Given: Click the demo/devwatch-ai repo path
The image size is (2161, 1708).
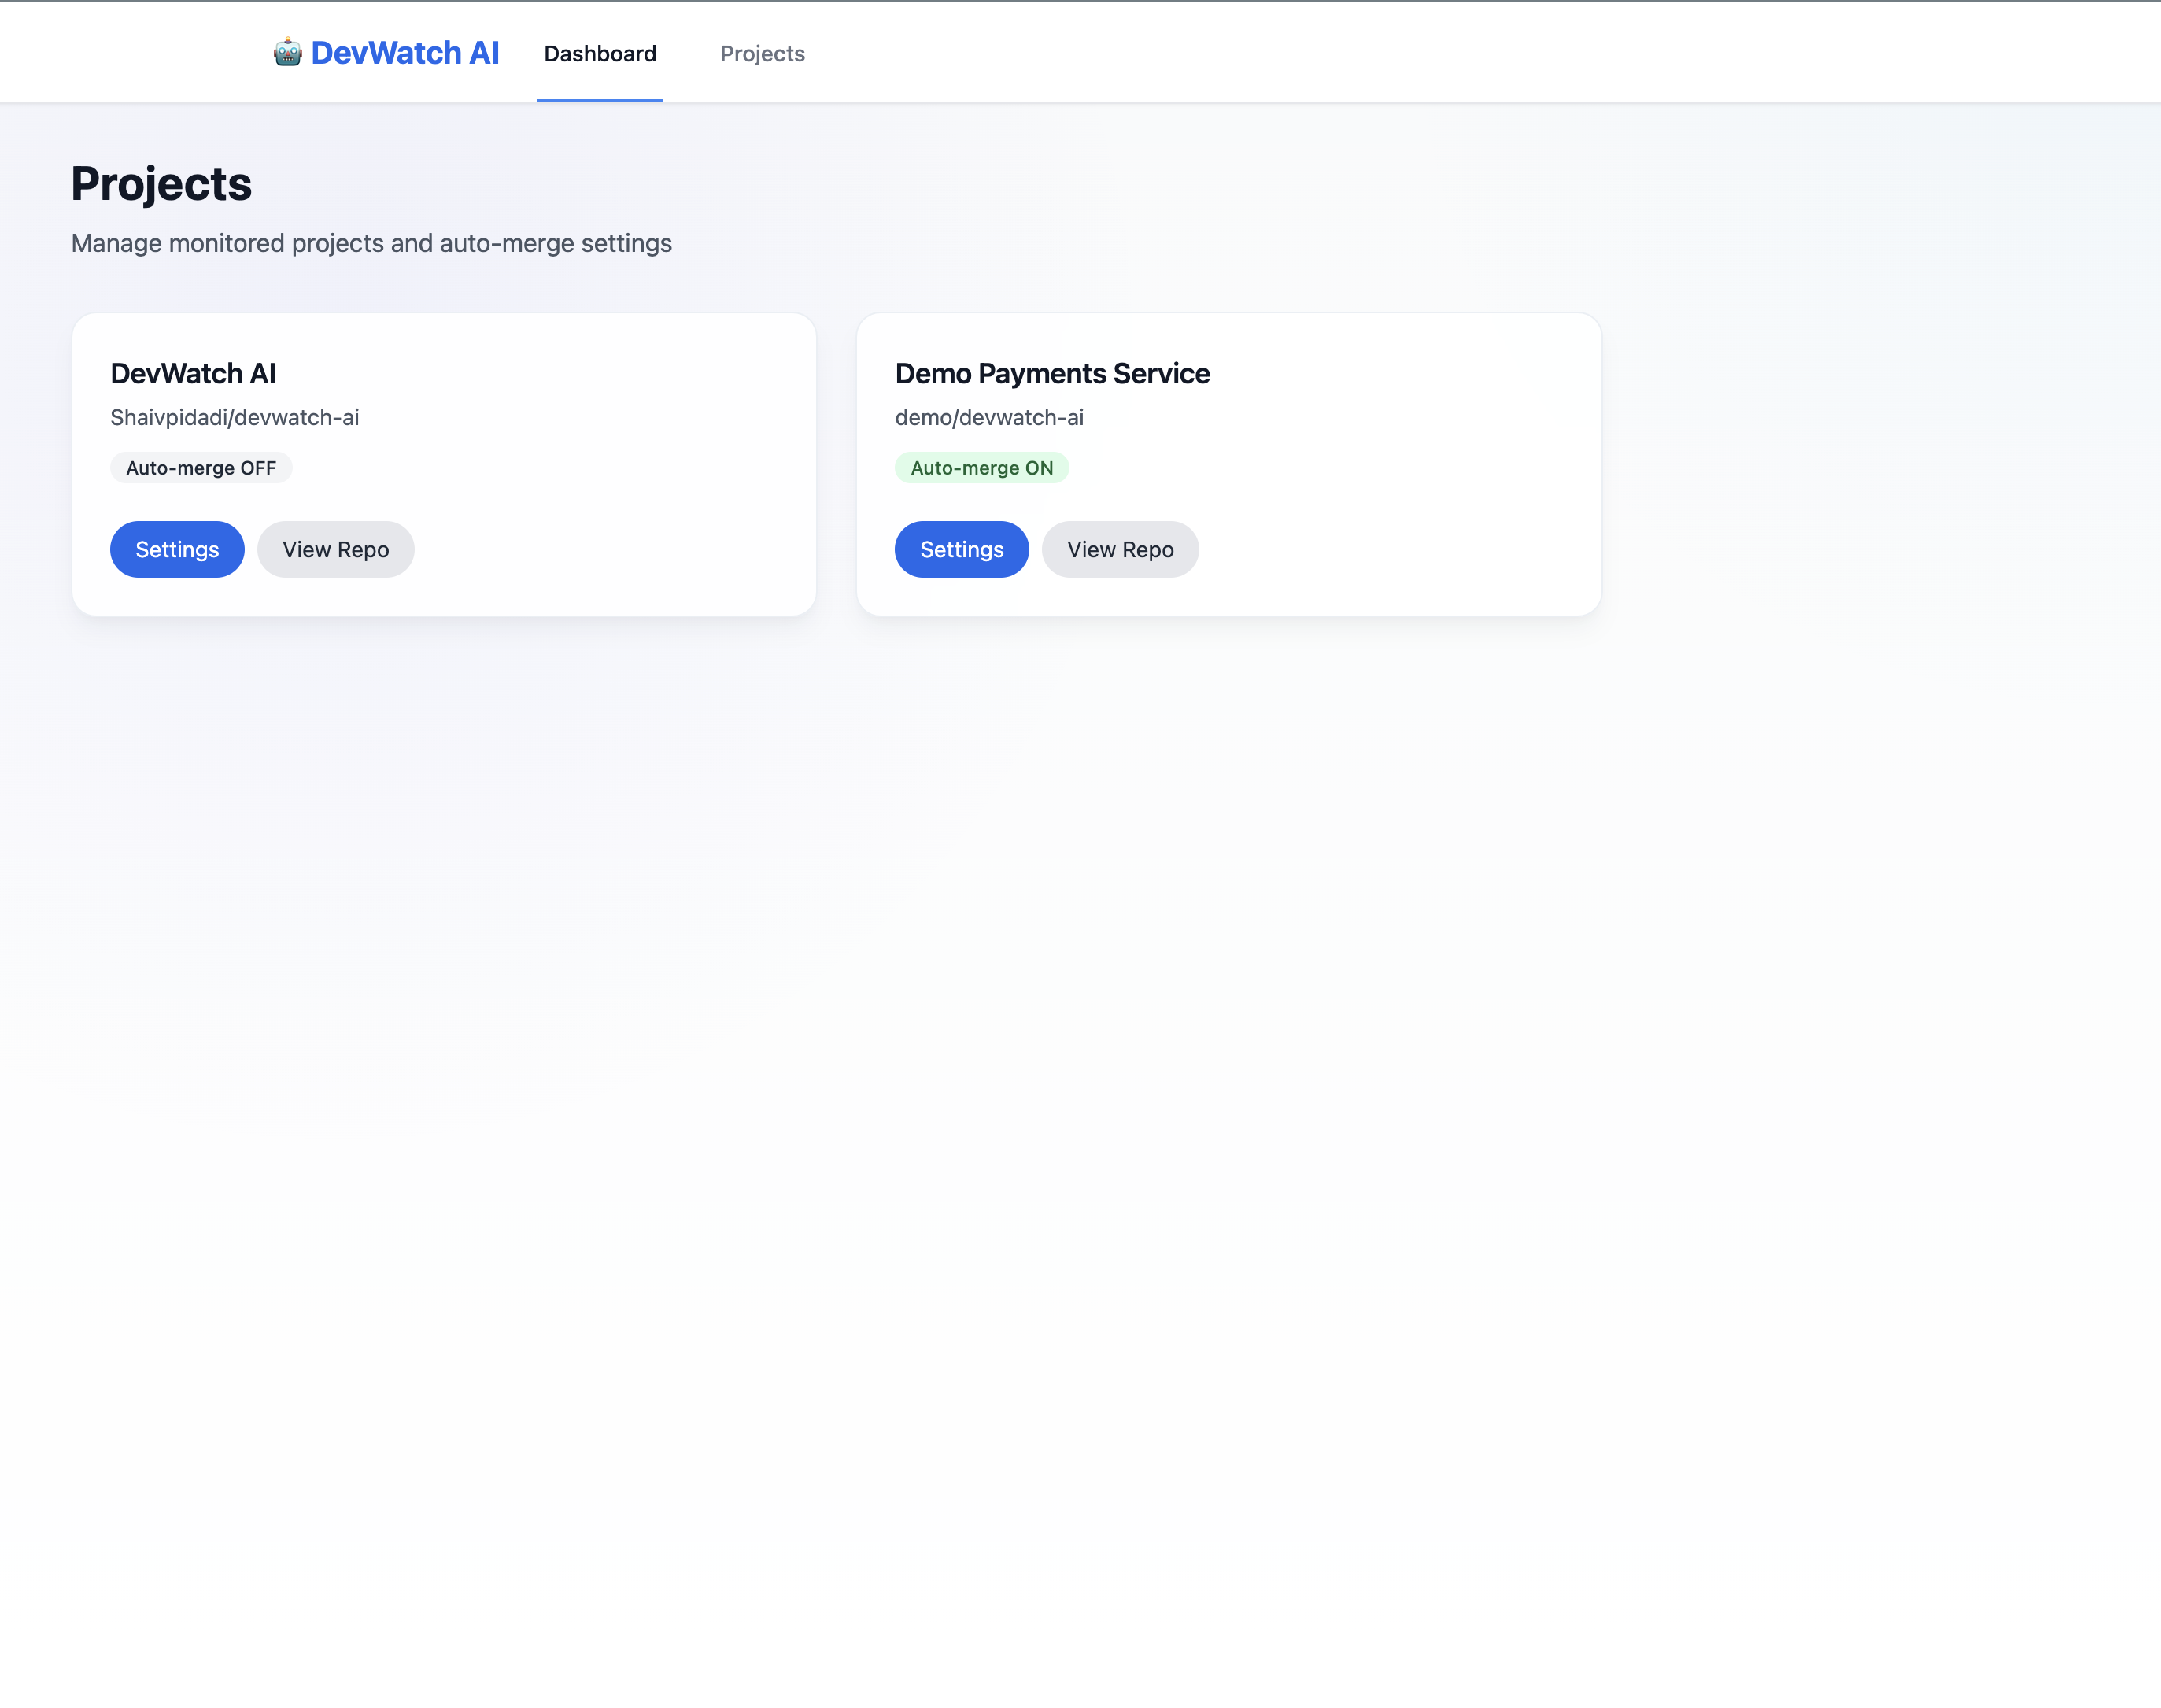Looking at the screenshot, I should (988, 418).
